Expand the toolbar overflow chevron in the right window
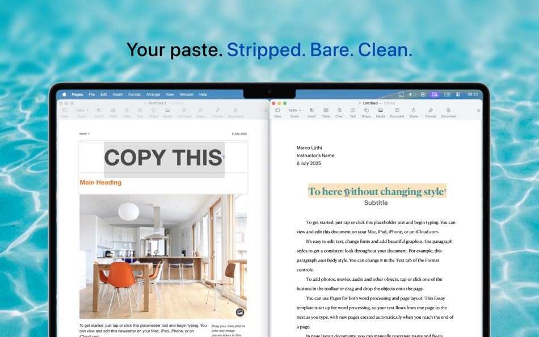The width and height of the screenshot is (539, 337). tap(479, 111)
